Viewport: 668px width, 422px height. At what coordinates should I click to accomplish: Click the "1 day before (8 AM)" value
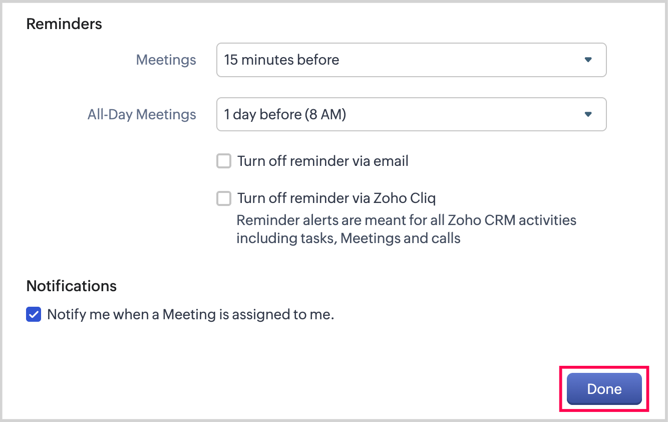[285, 115]
